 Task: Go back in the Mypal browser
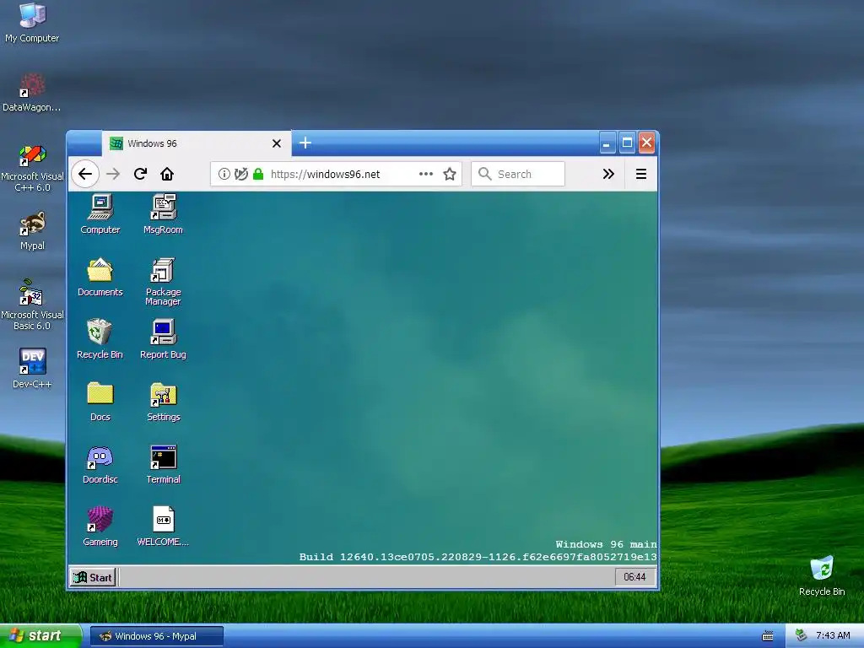pyautogui.click(x=85, y=174)
